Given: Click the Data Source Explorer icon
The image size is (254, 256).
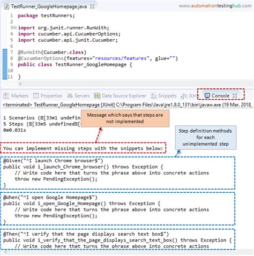Looking at the screenshot, I should click(x=97, y=96).
